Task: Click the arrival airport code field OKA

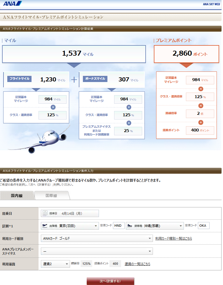Action: tap(204, 226)
